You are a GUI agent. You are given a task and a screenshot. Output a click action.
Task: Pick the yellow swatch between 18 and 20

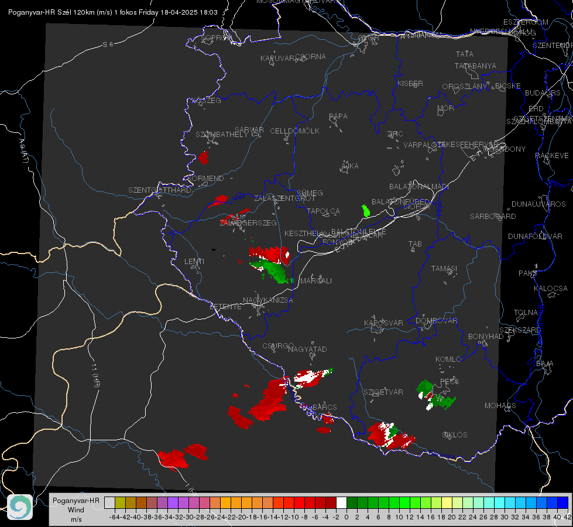(x=447, y=502)
